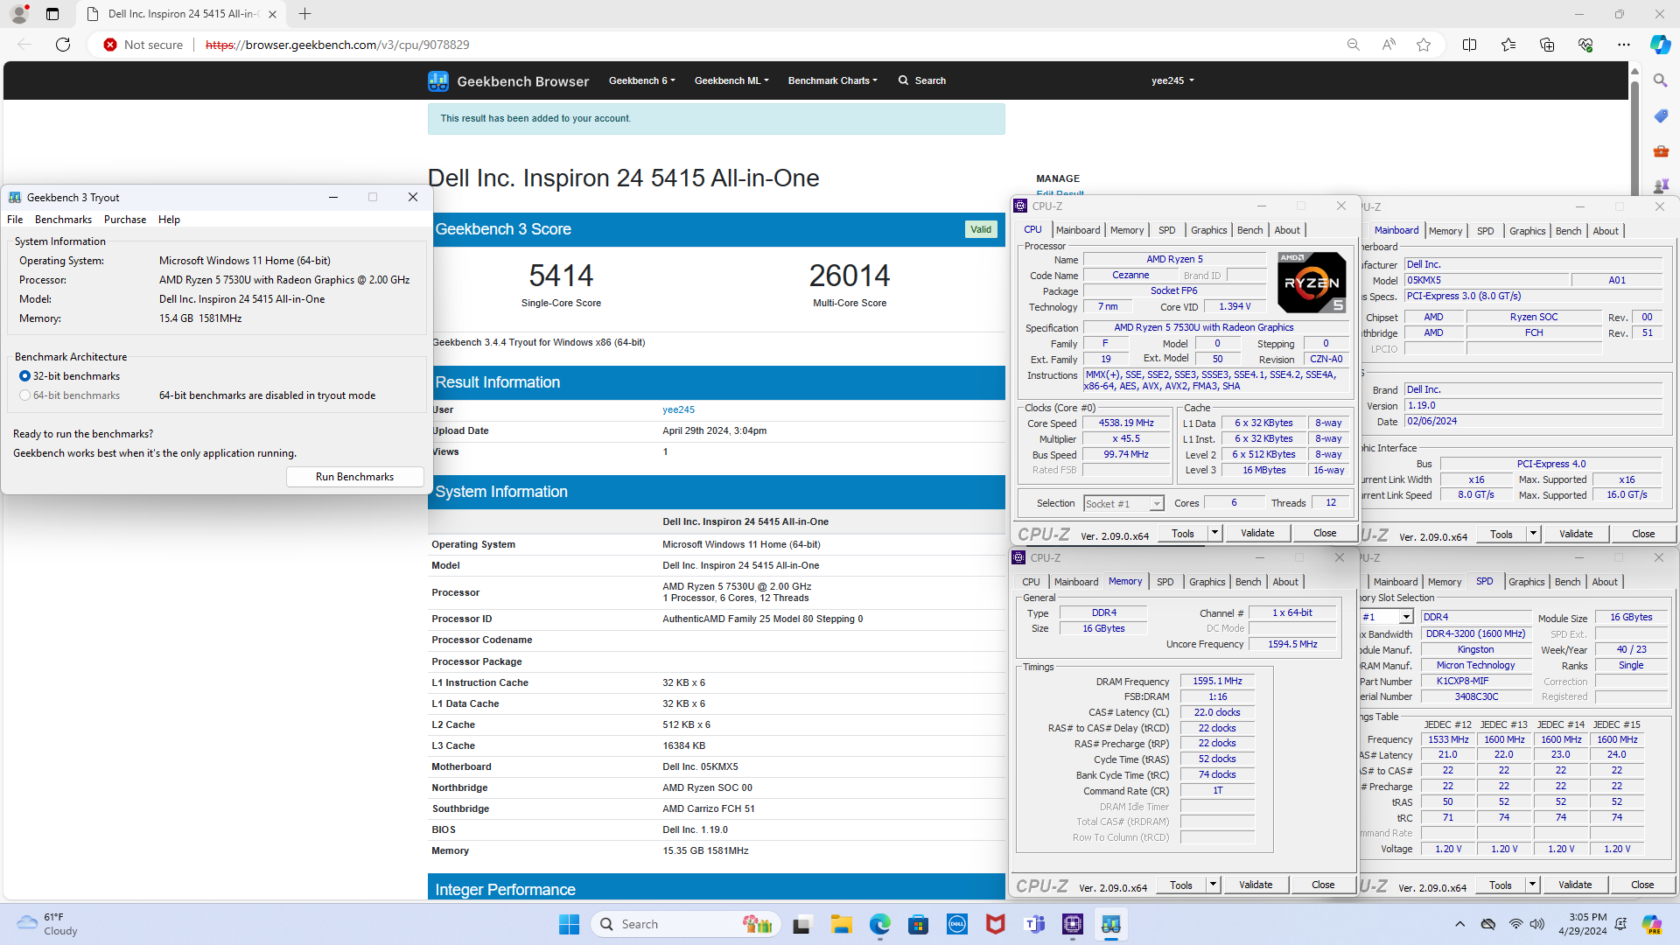The width and height of the screenshot is (1680, 945).
Task: Expand the Benchmark Charts dropdown menu
Action: click(x=832, y=80)
